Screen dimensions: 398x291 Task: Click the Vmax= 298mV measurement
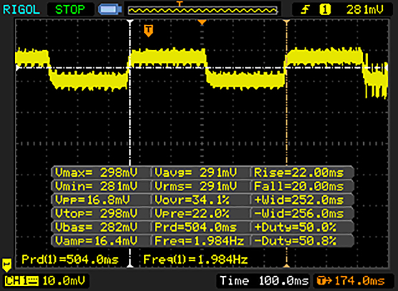coord(96,173)
